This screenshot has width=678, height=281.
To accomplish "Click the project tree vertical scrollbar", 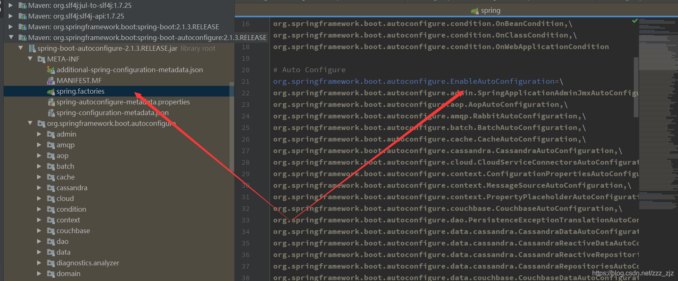I will [x=232, y=127].
